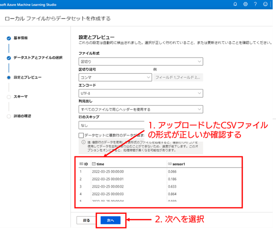Enable the multi-line data checkbox
This screenshot has height=229, width=276.
[81, 136]
